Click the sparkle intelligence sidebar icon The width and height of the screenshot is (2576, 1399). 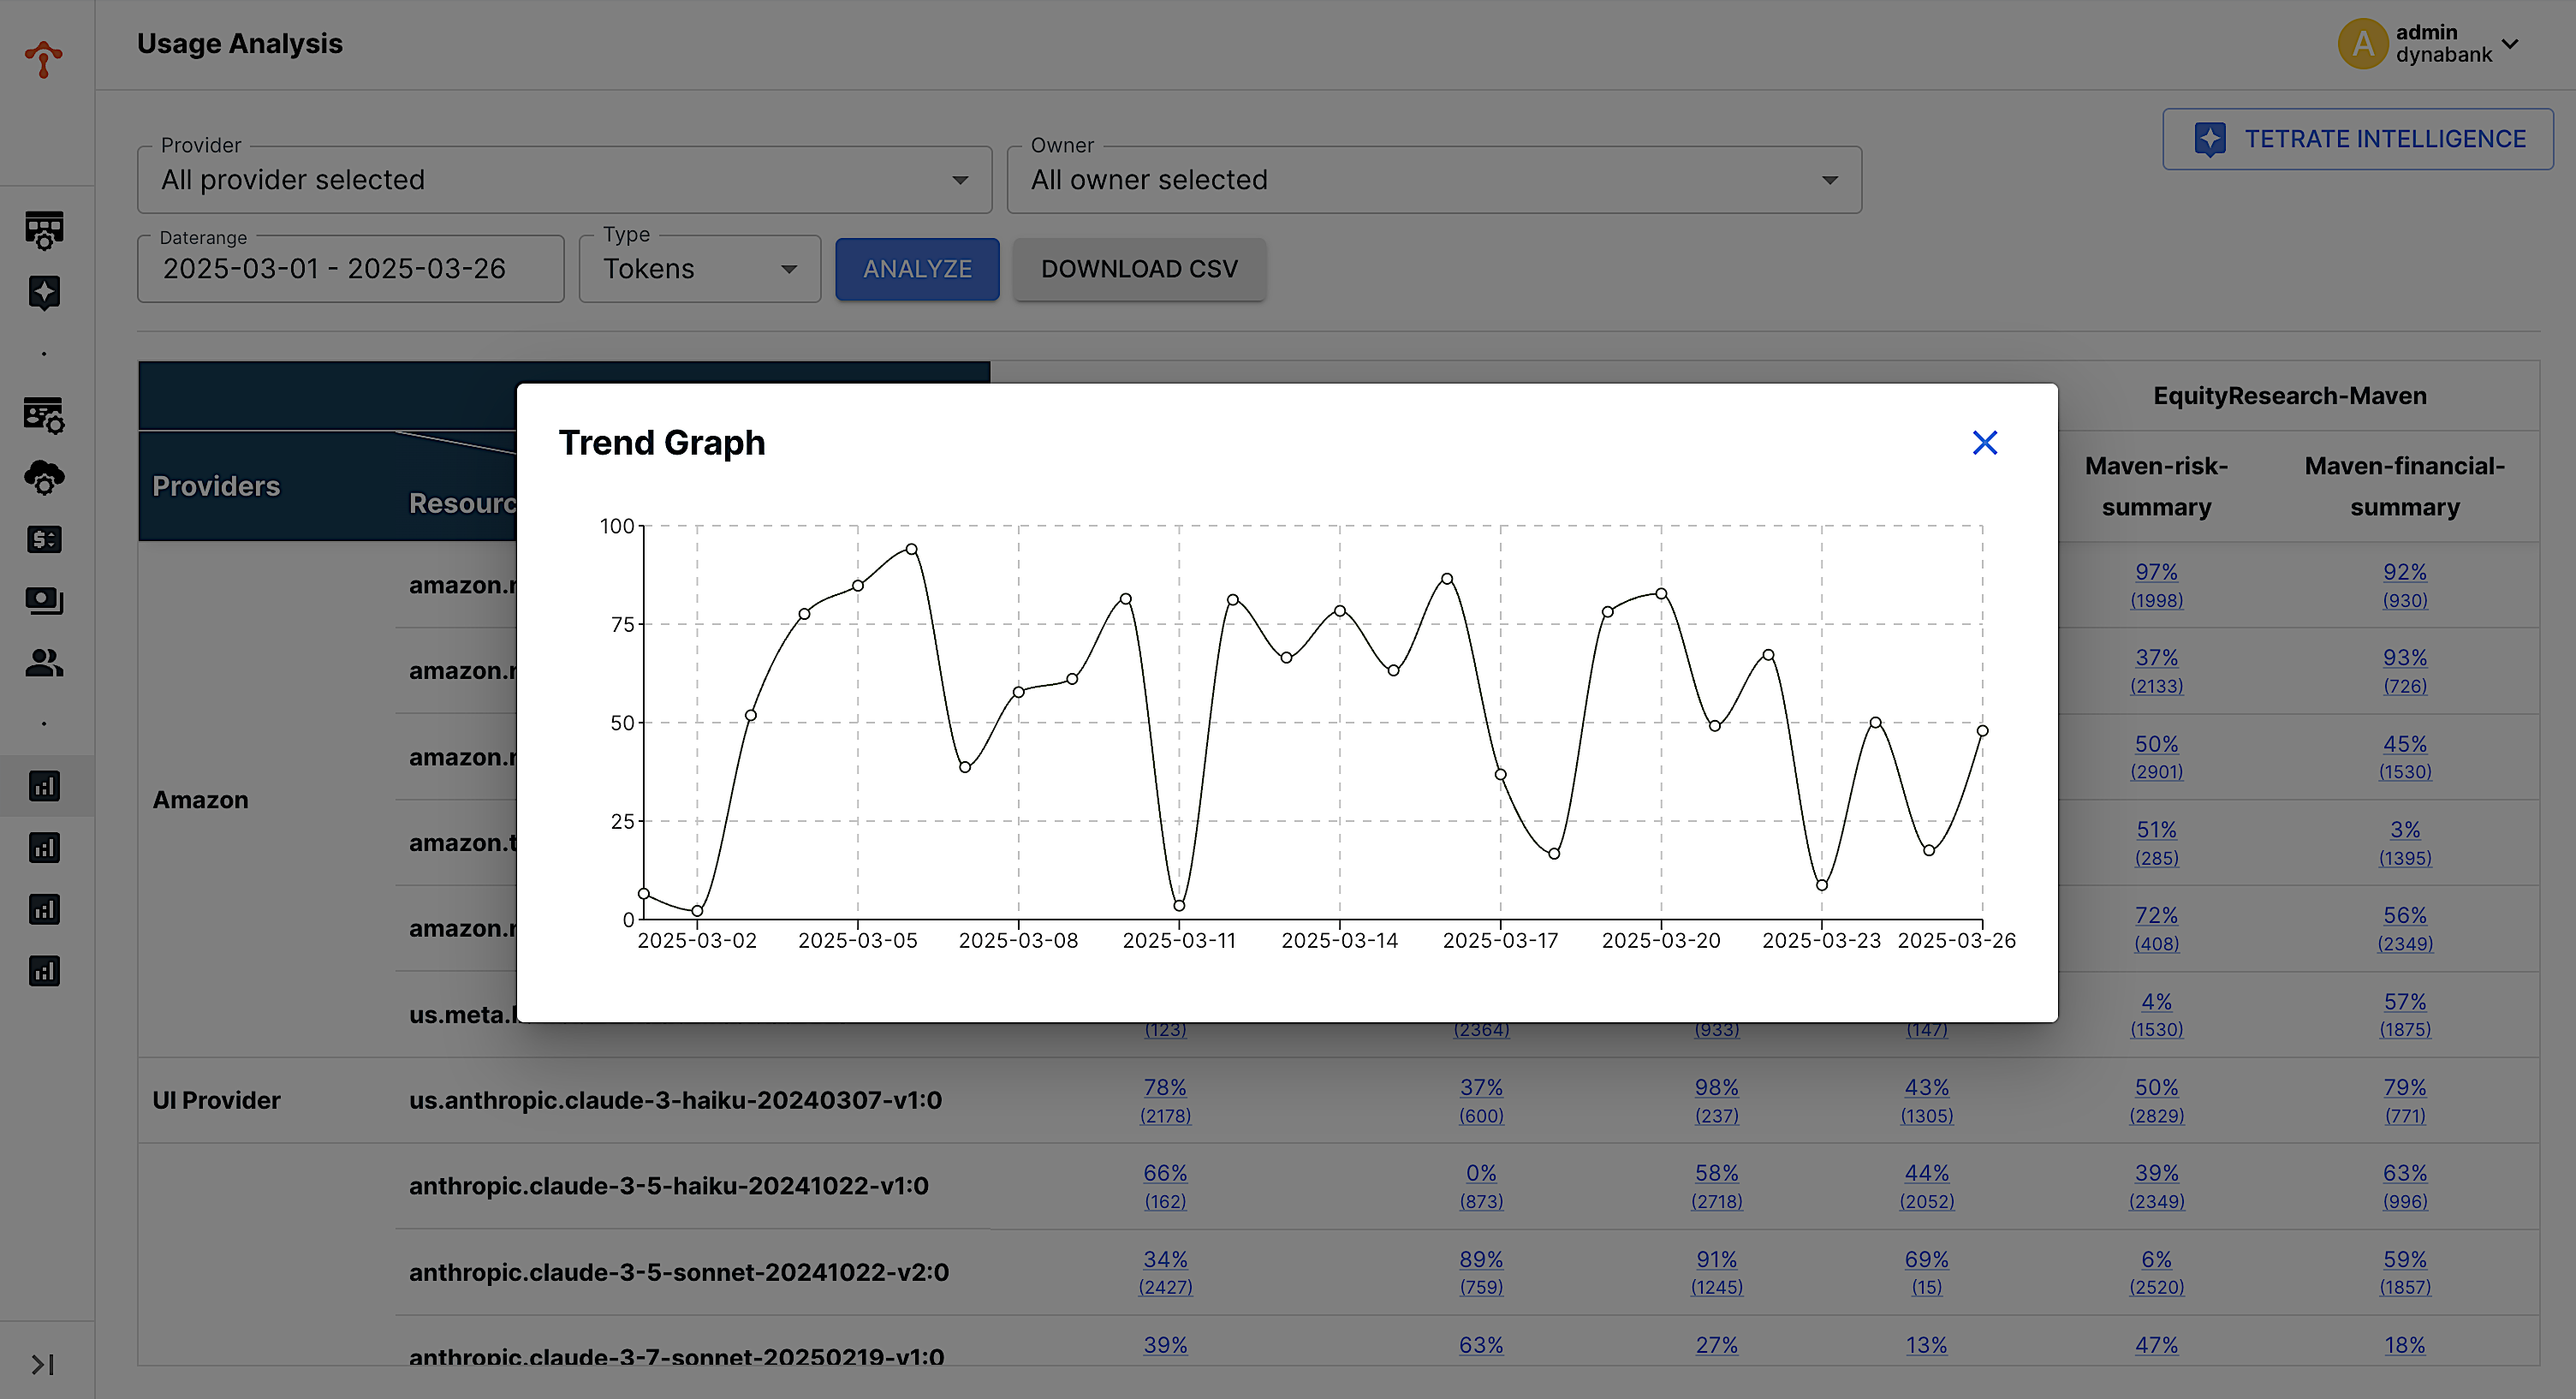44,293
